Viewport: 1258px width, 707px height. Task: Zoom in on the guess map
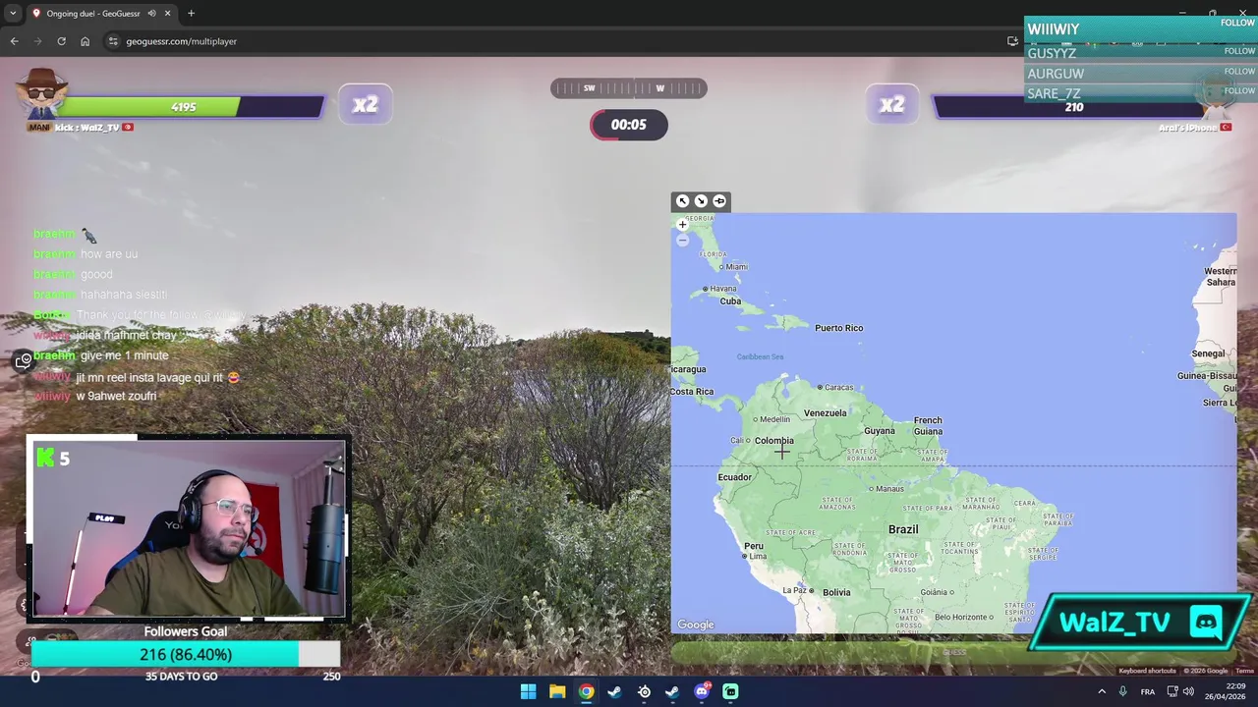pyautogui.click(x=682, y=225)
